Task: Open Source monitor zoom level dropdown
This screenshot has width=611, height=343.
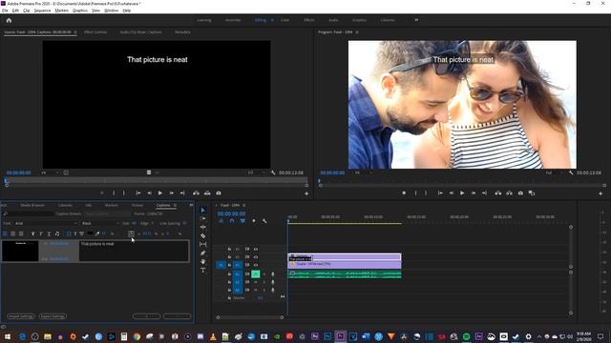Action: 50,172
